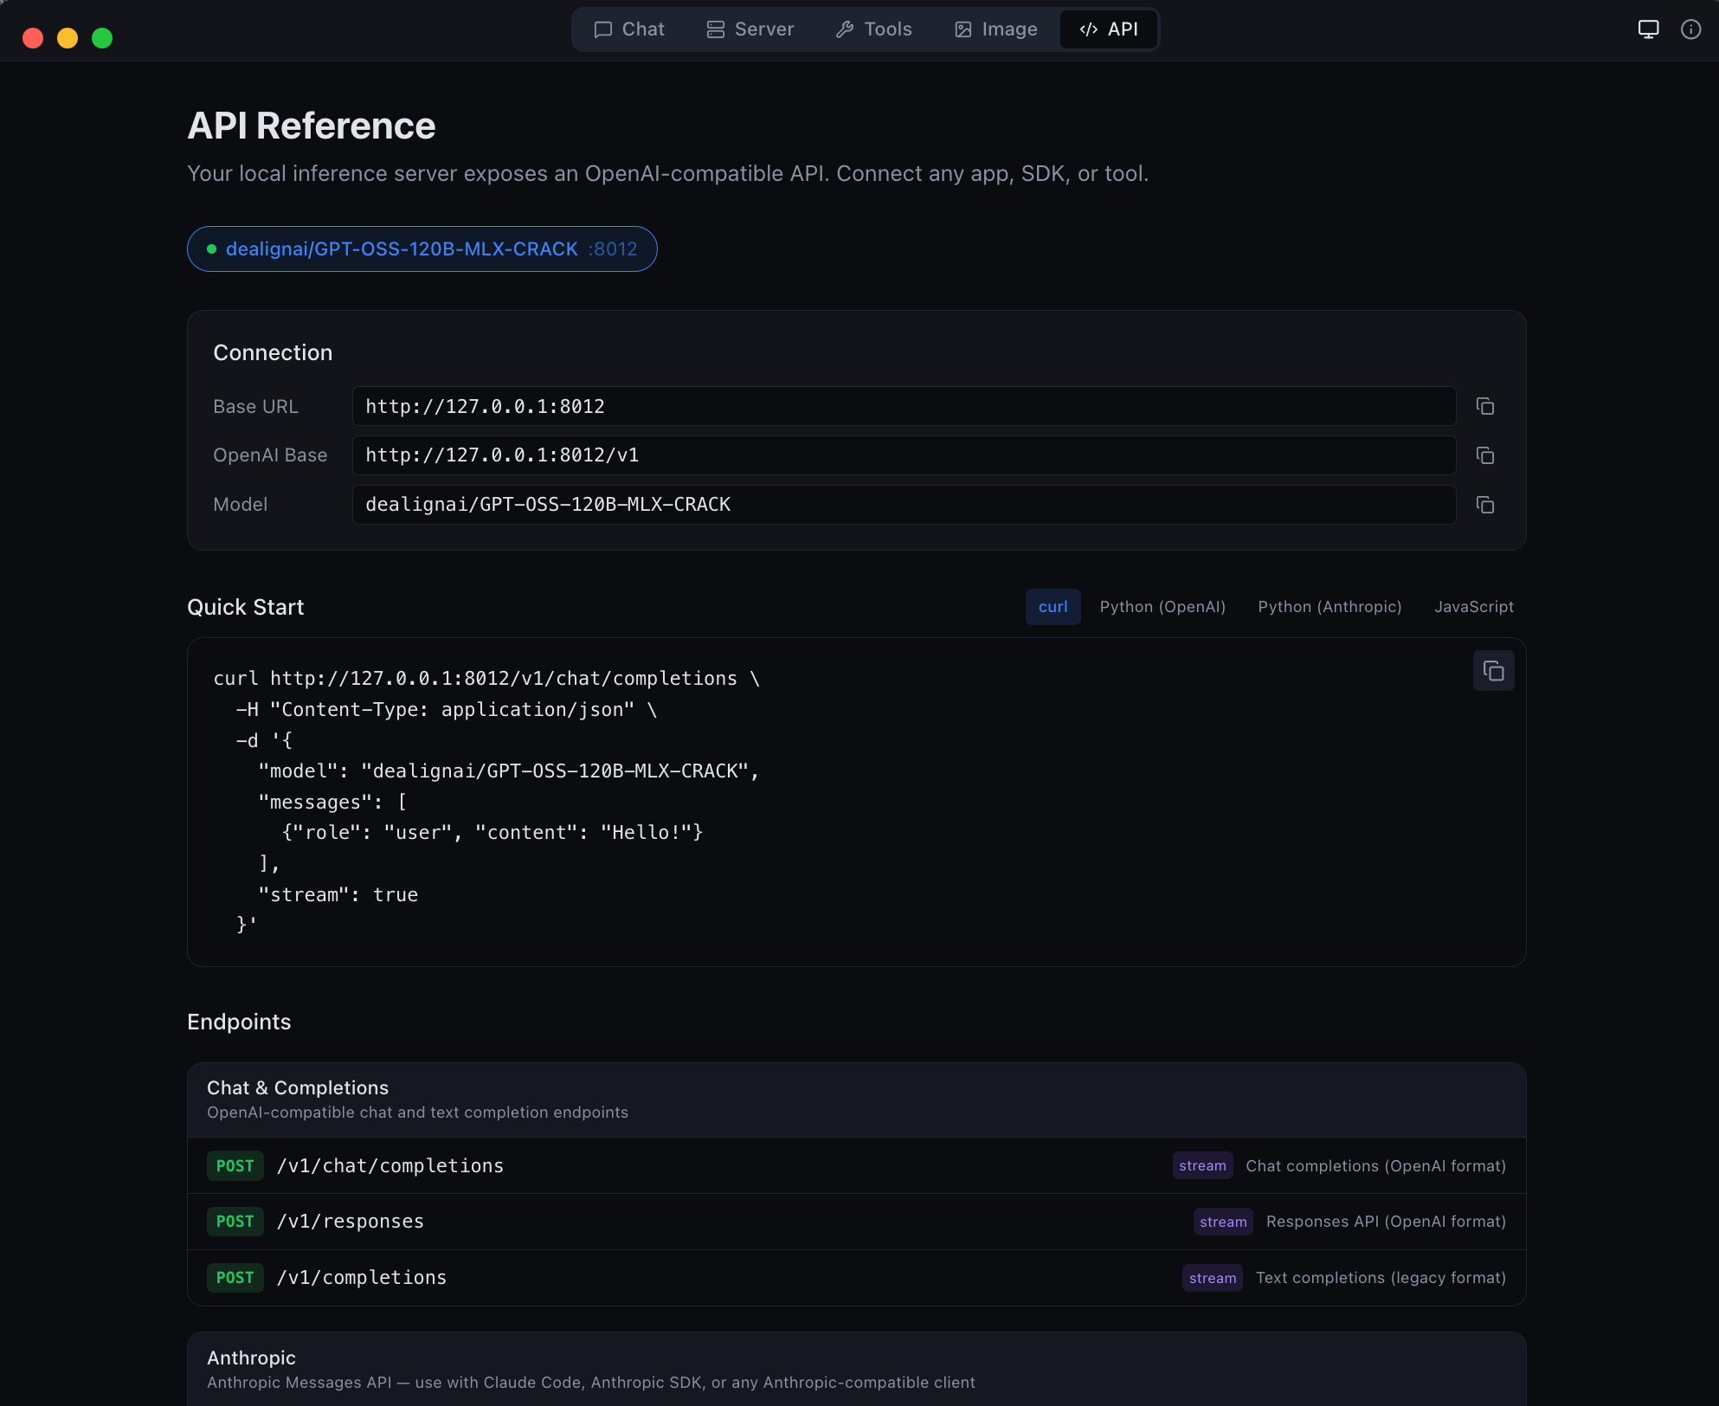Toggle the stream badge on /v1/completions
Viewport: 1719px width, 1406px height.
[1212, 1277]
